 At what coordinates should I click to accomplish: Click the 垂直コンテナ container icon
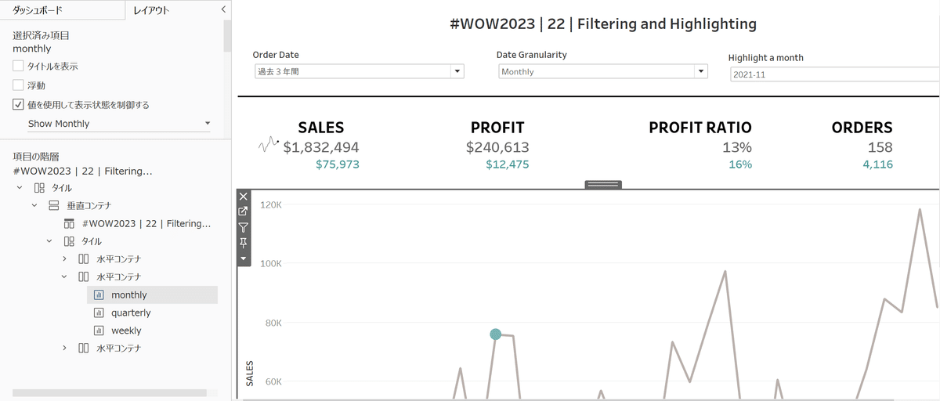coord(54,205)
